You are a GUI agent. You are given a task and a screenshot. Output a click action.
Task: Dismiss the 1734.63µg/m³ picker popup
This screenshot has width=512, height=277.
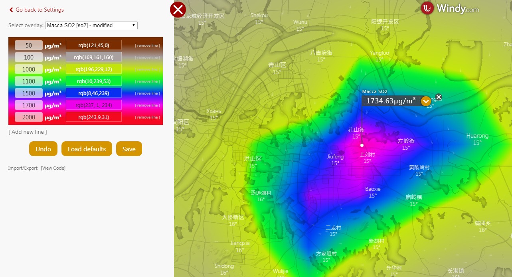[x=439, y=97]
